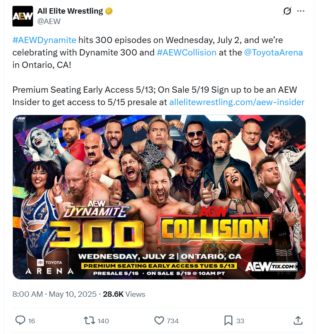Click the 140 reposts count
The height and width of the screenshot is (334, 318).
click(x=103, y=321)
